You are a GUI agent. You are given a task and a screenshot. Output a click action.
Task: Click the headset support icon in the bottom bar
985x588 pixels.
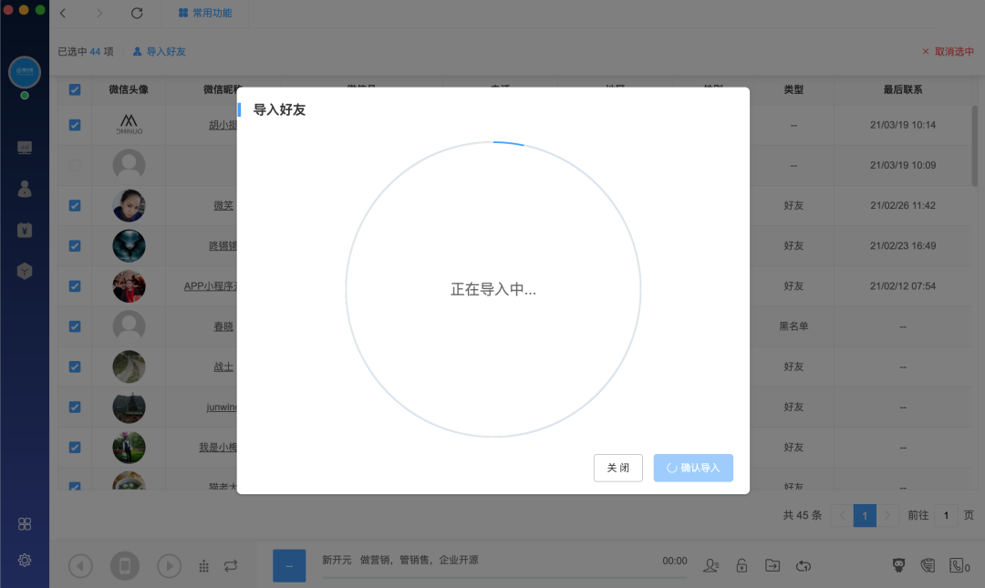click(928, 566)
